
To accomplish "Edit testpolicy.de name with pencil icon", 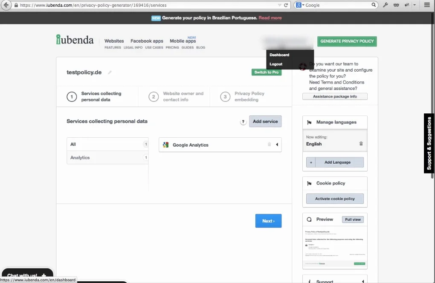I will (x=110, y=72).
